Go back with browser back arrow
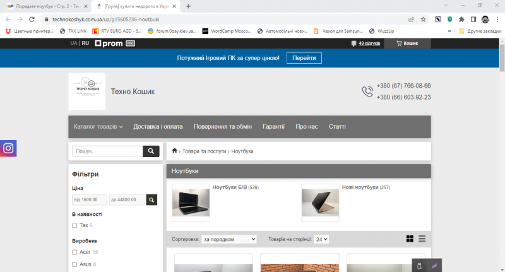Screen dimensions: 505x272 point(8,20)
